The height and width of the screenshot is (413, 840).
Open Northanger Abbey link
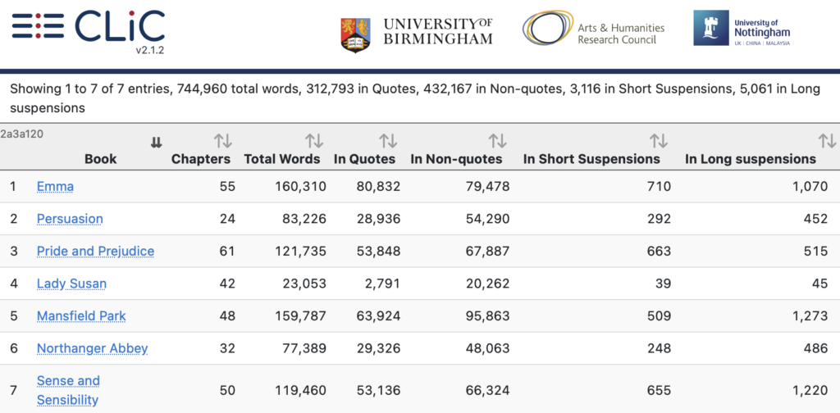tap(92, 348)
